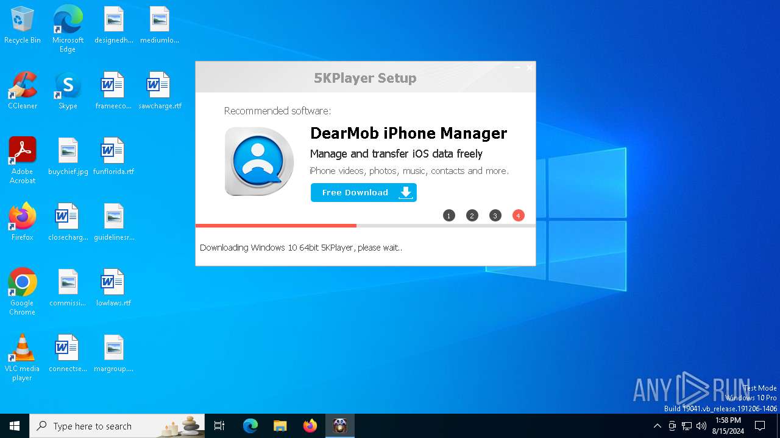Select the frameeco Word document on desktop
Viewport: 780px width, 438px height.
tap(113, 91)
